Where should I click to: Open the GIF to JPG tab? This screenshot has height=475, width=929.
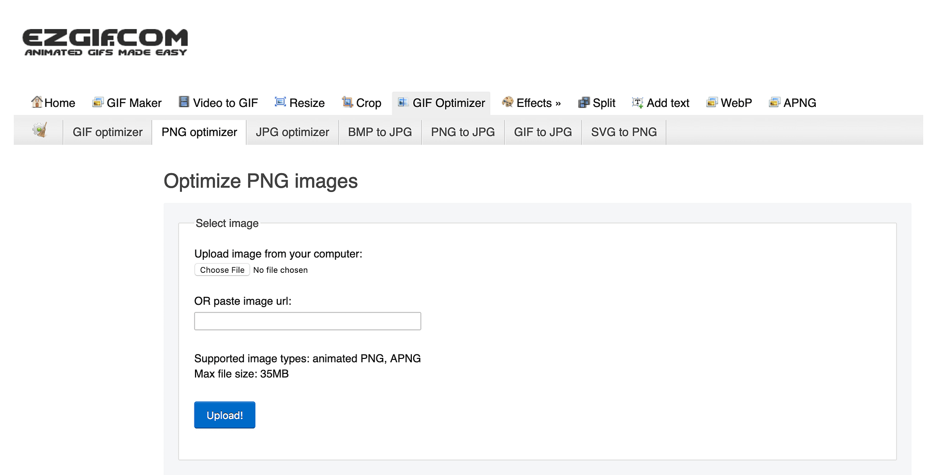coord(543,132)
